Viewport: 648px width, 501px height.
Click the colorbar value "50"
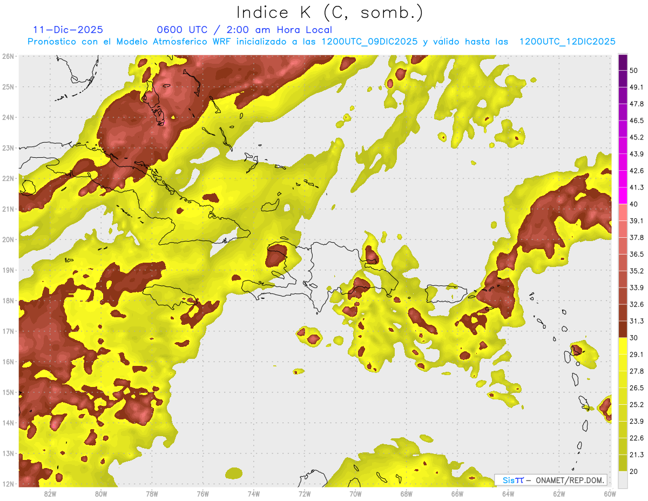click(634, 71)
